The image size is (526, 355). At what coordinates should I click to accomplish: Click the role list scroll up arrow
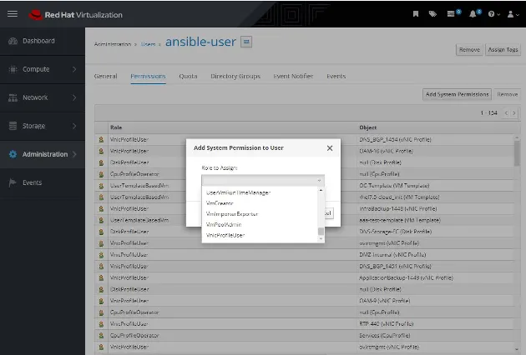tap(321, 190)
